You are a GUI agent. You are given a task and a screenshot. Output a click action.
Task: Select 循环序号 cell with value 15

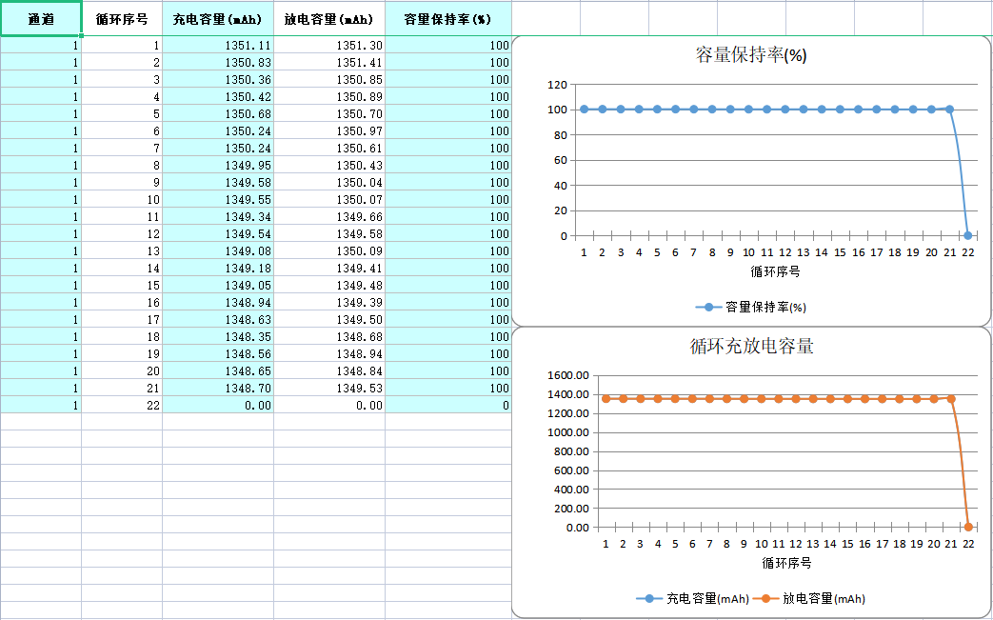122,285
